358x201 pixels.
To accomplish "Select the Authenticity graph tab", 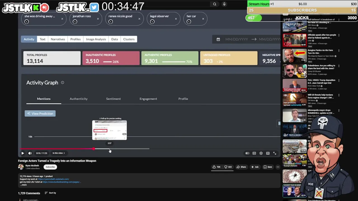I will [79, 99].
